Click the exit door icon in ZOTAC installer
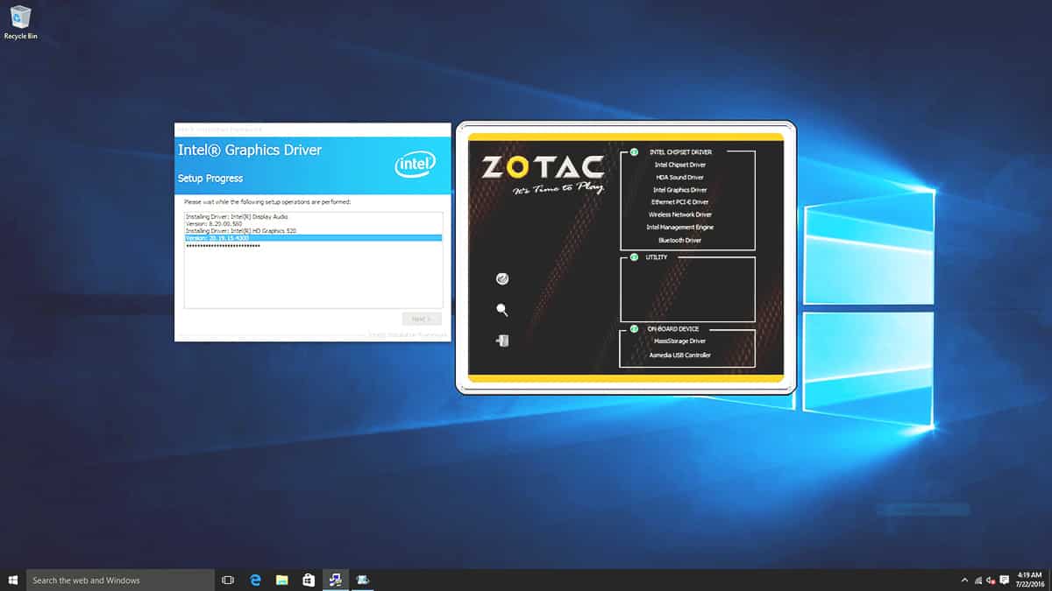This screenshot has height=591, width=1052. click(x=502, y=341)
